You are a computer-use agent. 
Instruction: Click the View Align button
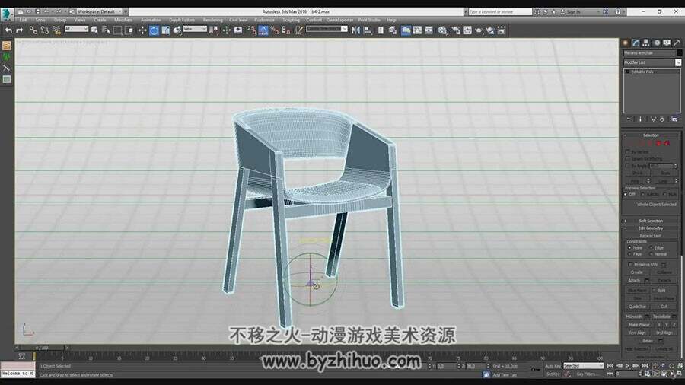637,332
